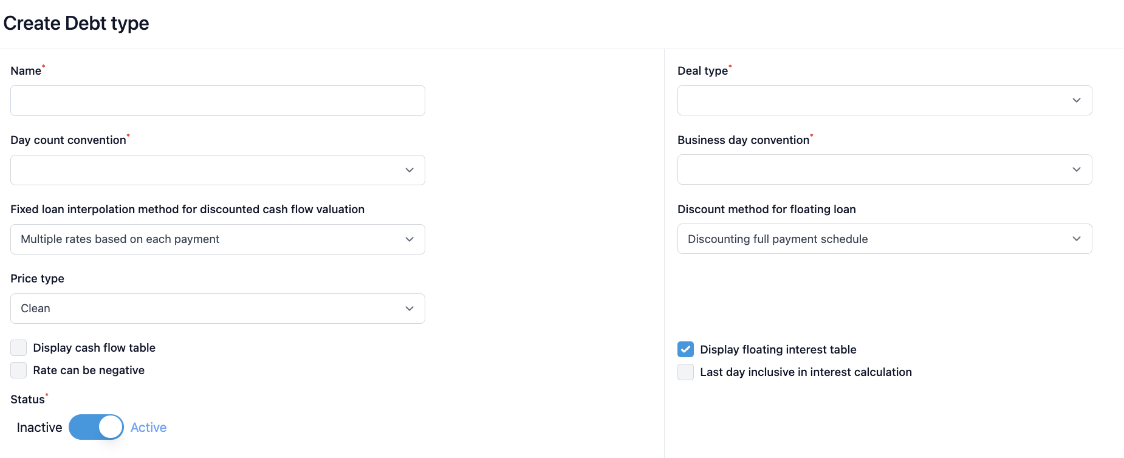Click the chevron arrow in Deal type field
This screenshot has height=458, width=1124.
click(1076, 100)
